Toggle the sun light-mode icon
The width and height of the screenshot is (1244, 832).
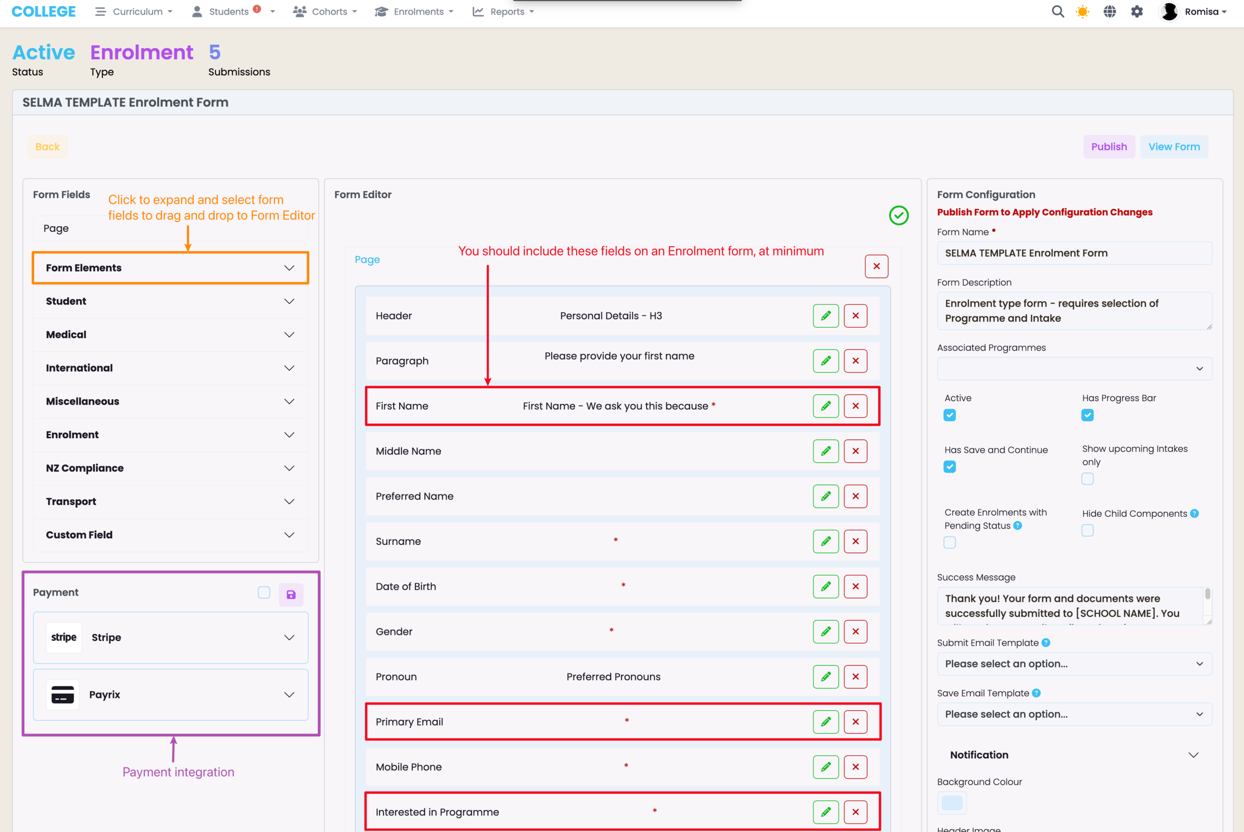tap(1082, 12)
